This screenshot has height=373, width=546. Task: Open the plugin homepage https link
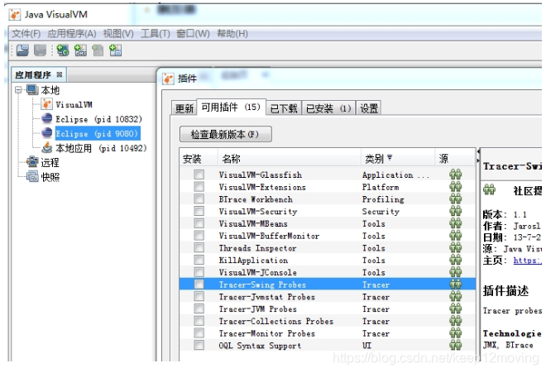tap(528, 261)
